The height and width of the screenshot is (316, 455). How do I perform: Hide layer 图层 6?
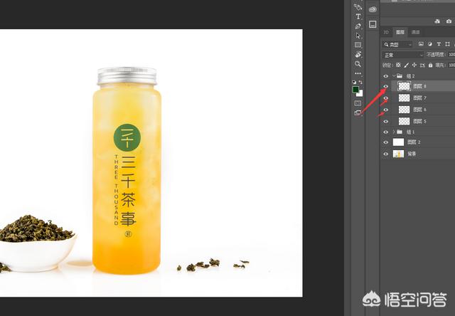385,110
